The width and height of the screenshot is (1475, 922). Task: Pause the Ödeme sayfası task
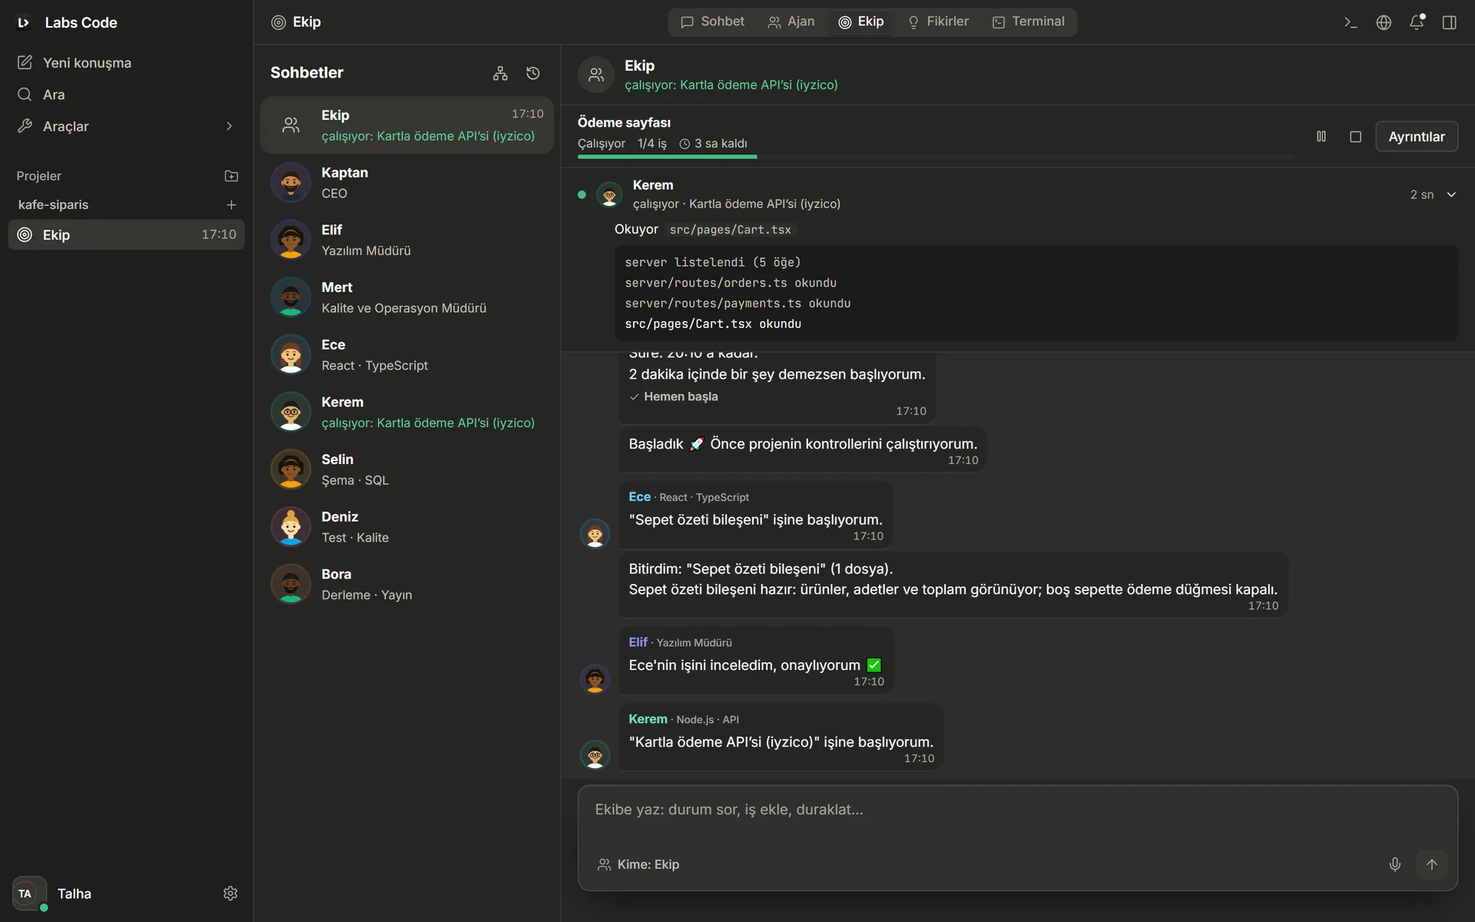tap(1321, 137)
